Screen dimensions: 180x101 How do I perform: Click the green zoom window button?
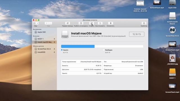[39, 20]
